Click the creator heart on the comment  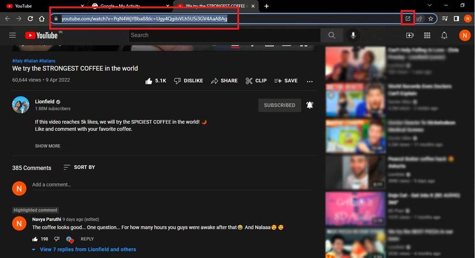70,240
